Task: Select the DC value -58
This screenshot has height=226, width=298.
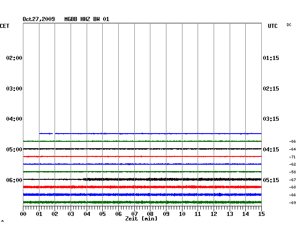Action: point(292,172)
